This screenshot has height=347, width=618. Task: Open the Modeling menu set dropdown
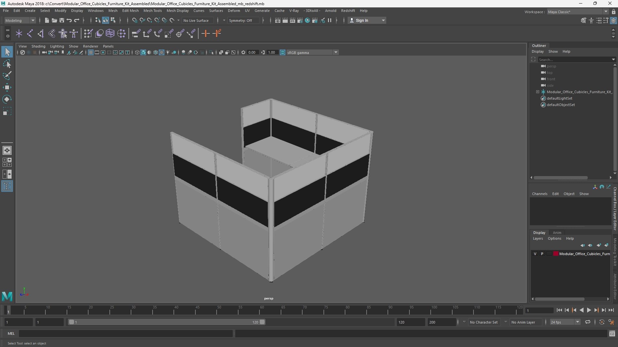[x=20, y=20]
